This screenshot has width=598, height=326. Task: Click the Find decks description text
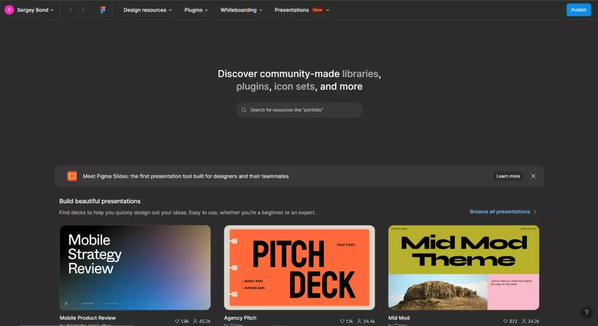tap(188, 212)
